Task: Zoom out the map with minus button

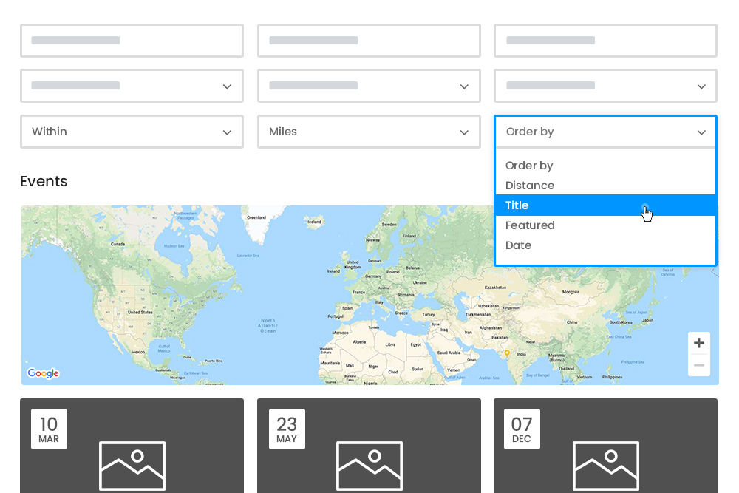Action: pos(698,365)
